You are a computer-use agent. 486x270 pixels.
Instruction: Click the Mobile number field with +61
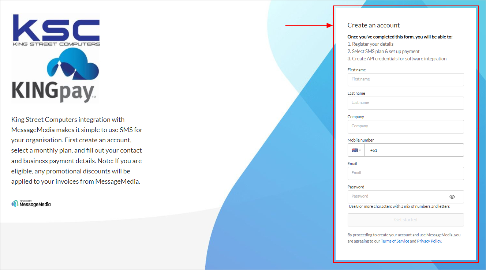pyautogui.click(x=414, y=150)
